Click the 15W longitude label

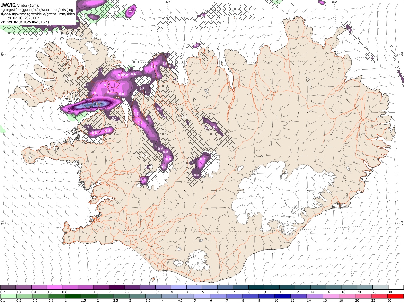point(334,2)
